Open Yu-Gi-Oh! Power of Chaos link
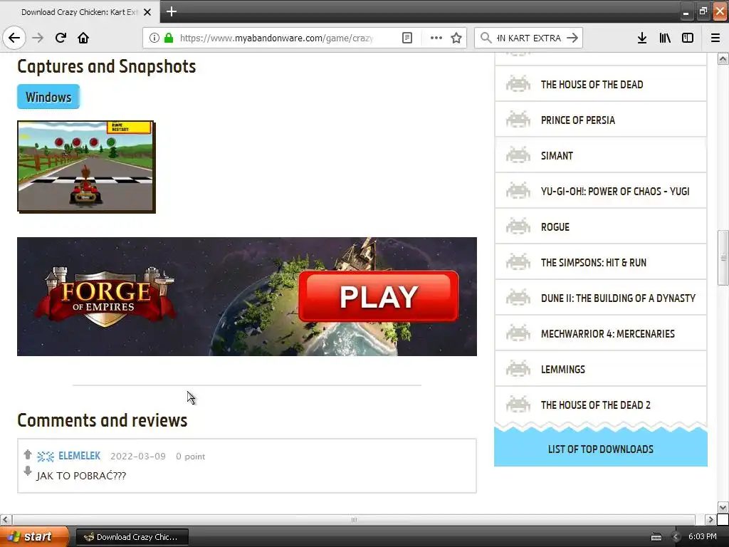The height and width of the screenshot is (547, 729). 615,192
